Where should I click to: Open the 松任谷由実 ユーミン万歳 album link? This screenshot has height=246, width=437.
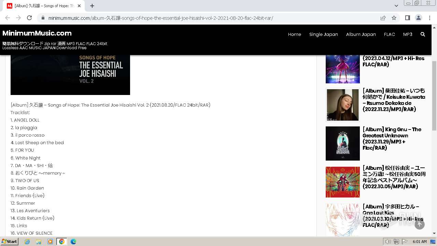[x=394, y=177]
